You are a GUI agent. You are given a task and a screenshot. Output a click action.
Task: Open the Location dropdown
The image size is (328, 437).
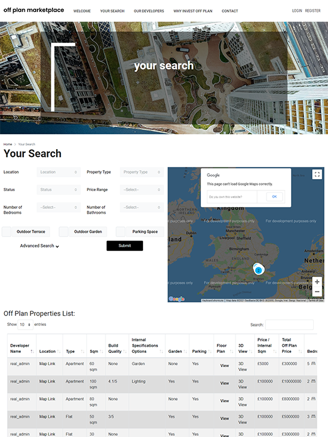click(59, 172)
